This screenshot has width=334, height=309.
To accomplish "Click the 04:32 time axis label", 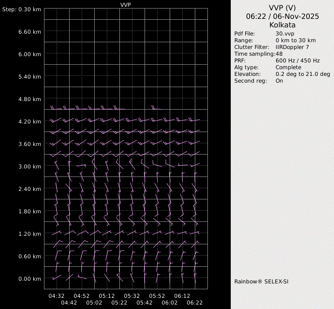I will 57,296.
